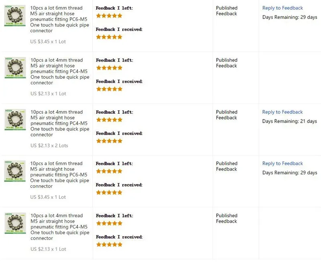Open fourth row 6mm thread PC6-M5 title
The height and width of the screenshot is (268, 321).
(59, 175)
